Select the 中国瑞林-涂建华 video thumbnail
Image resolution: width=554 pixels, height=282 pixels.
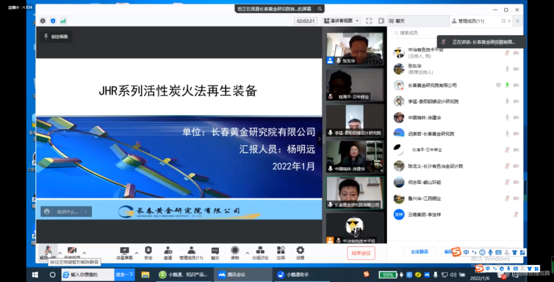pyautogui.click(x=355, y=157)
